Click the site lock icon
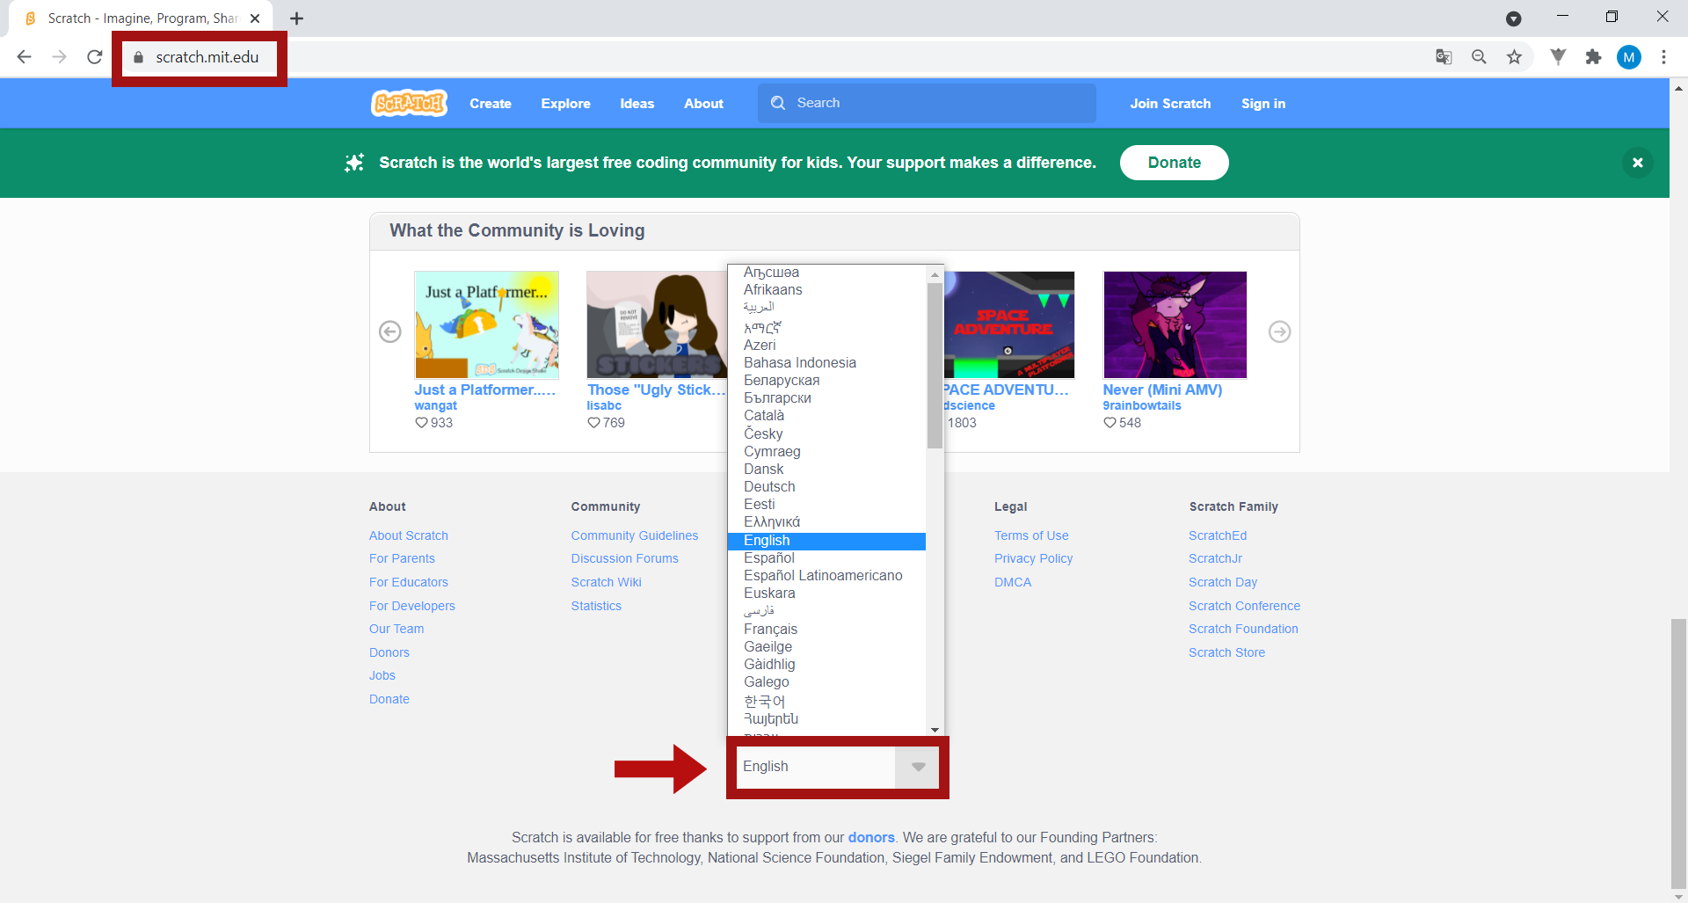Image resolution: width=1688 pixels, height=903 pixels. 138,57
